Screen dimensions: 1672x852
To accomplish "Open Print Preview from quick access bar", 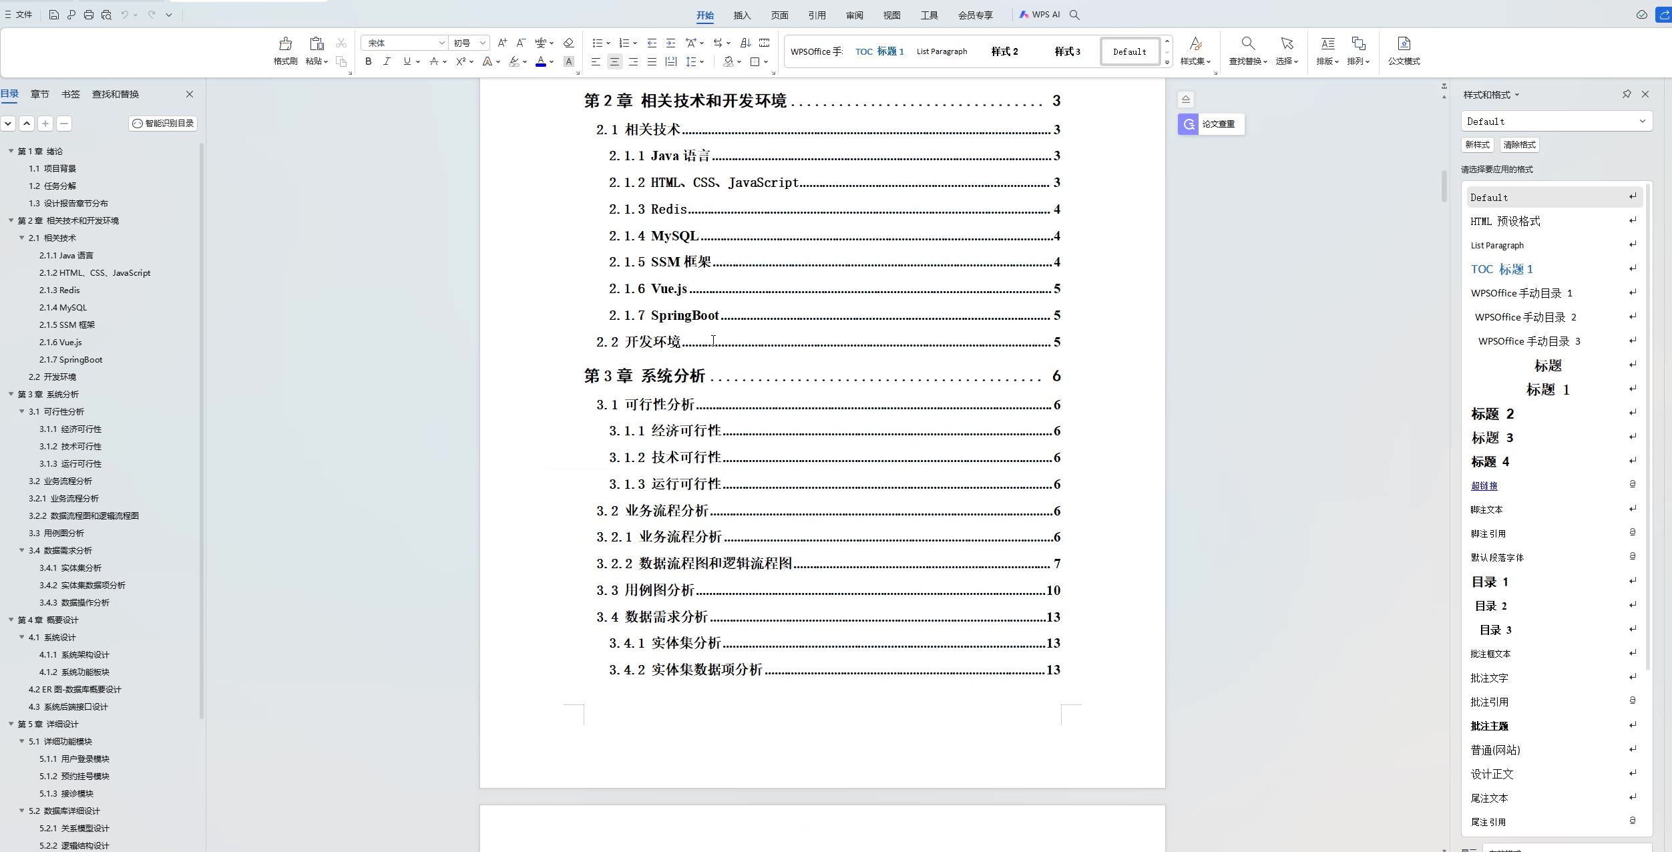I will coord(106,15).
